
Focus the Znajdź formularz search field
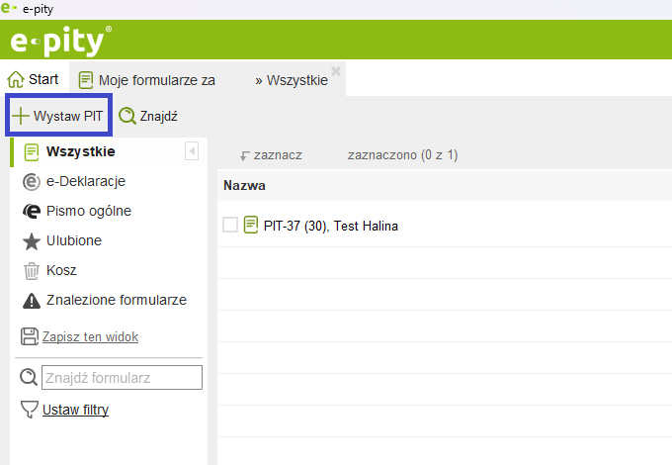point(122,377)
